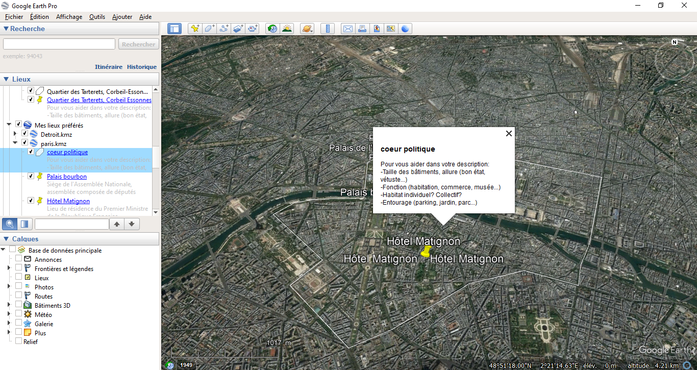Expand the Frontières et légendes layer
This screenshot has height=370, width=697.
point(9,268)
